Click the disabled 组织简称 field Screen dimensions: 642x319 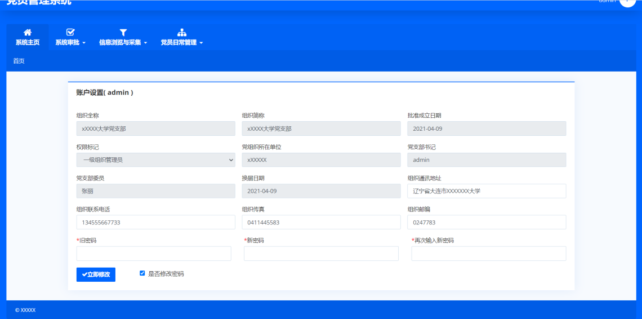pyautogui.click(x=322, y=129)
